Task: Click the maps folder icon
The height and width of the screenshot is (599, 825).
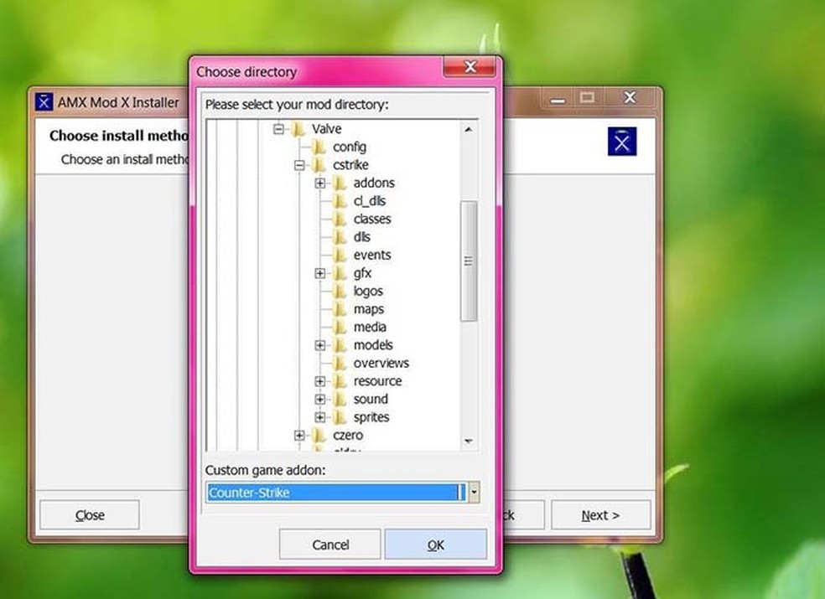Action: (340, 309)
